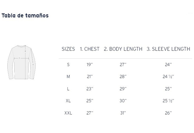This screenshot has width=194, height=133.
Task: Click the sleeve length 24 ½" value
Action: [x=168, y=77]
